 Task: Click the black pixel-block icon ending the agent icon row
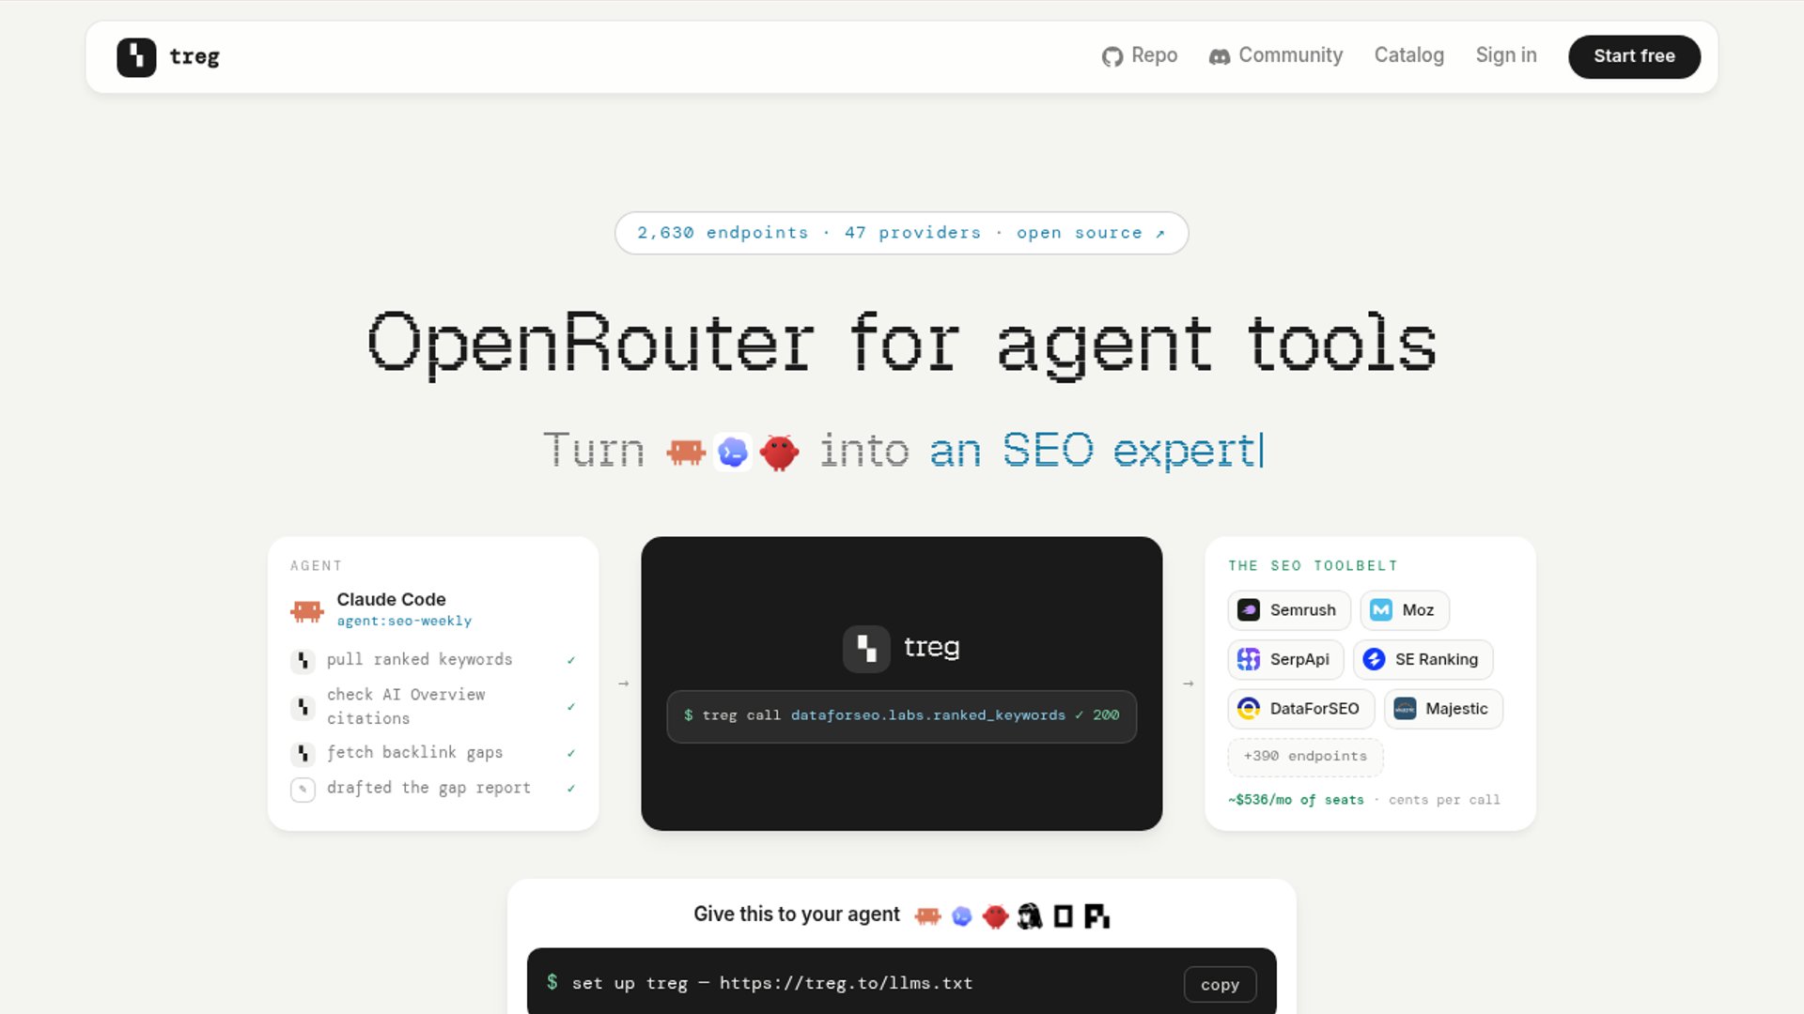click(x=1096, y=915)
